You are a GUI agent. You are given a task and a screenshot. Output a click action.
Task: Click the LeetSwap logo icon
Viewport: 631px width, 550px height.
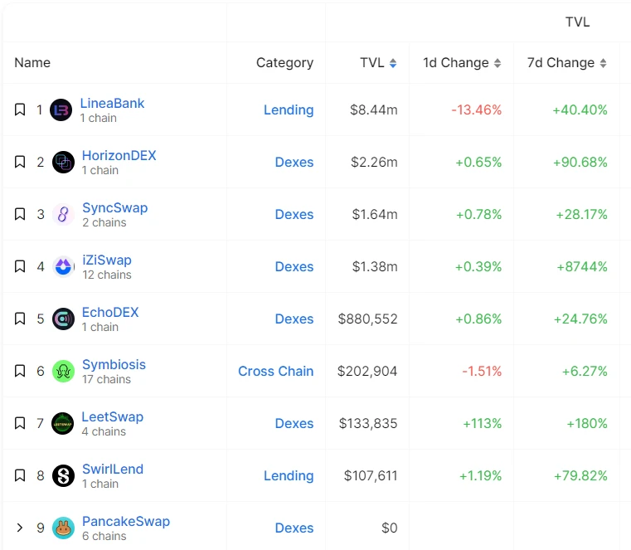point(63,424)
